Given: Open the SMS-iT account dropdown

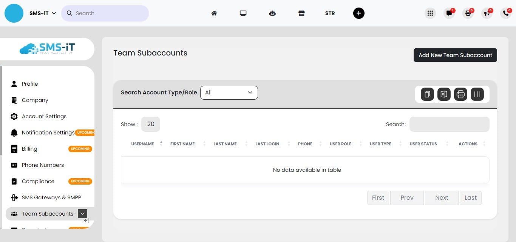Looking at the screenshot, I should pyautogui.click(x=43, y=13).
